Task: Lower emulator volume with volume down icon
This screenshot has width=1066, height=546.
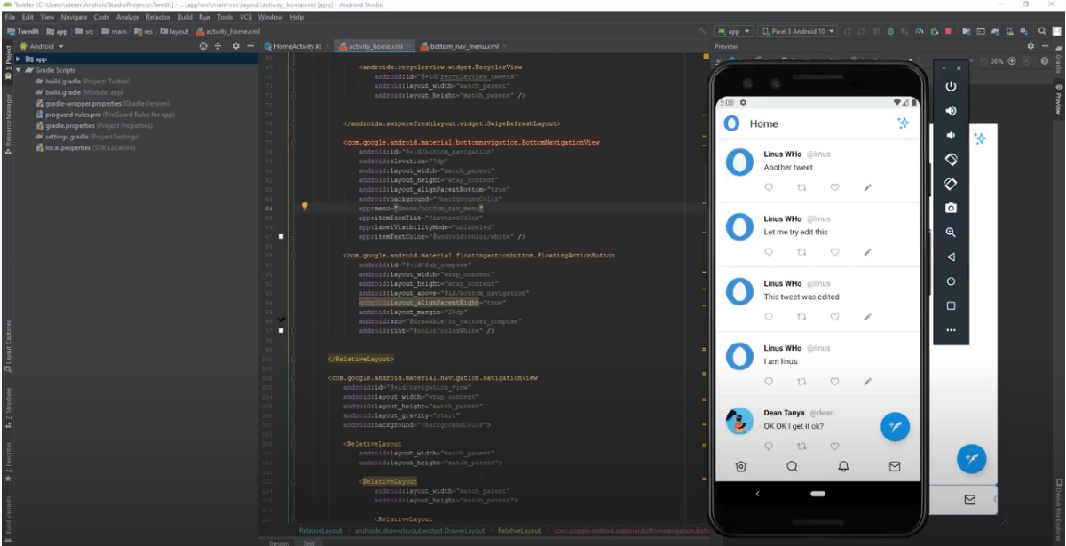Action: pyautogui.click(x=951, y=135)
